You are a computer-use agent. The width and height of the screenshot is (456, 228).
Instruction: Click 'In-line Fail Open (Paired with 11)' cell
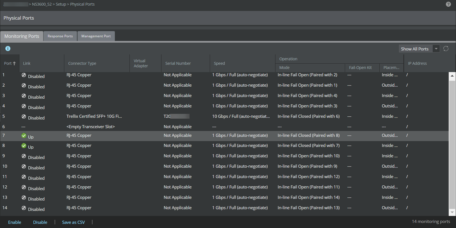click(x=309, y=187)
